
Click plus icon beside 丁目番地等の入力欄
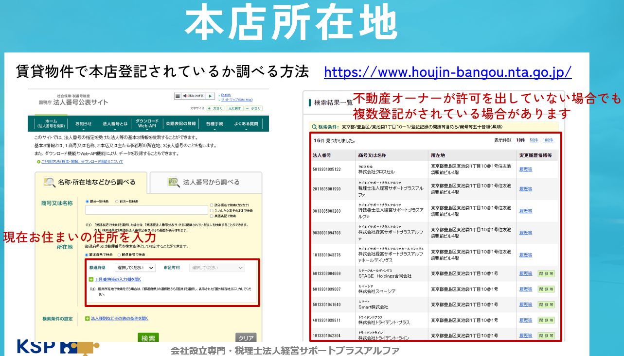click(x=91, y=279)
